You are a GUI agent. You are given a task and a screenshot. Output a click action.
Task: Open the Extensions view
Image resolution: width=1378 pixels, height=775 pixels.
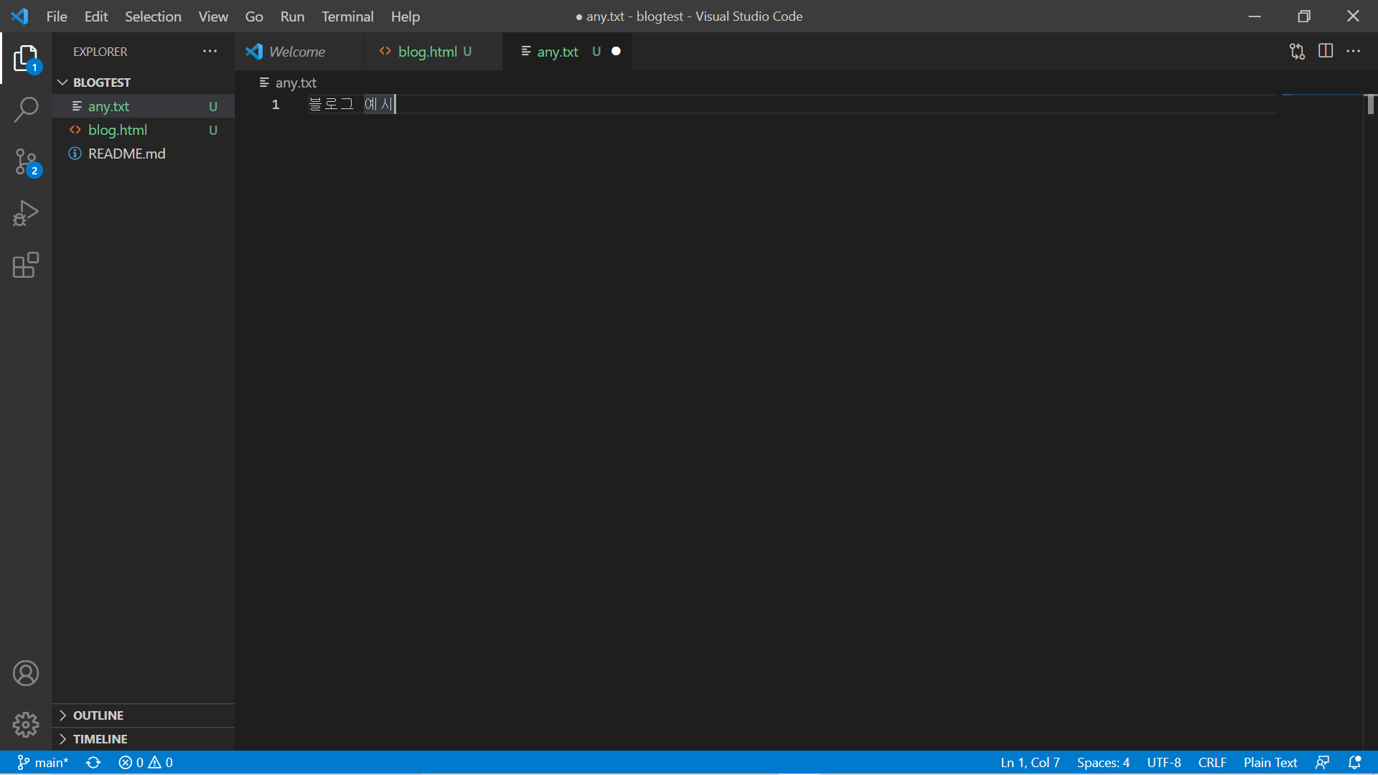(x=26, y=265)
